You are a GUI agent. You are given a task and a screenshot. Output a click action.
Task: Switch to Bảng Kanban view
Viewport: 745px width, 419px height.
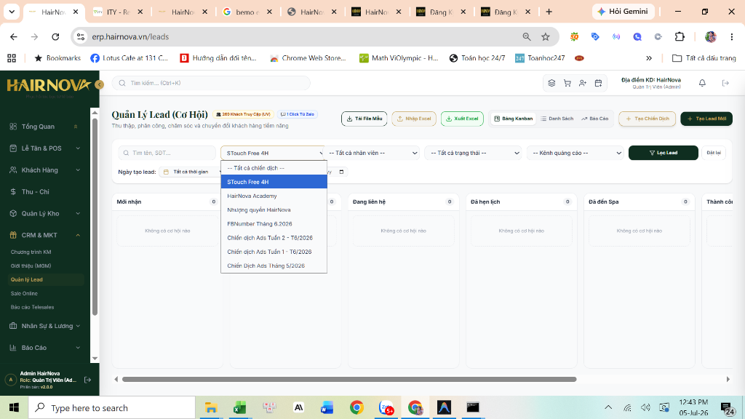(513, 119)
